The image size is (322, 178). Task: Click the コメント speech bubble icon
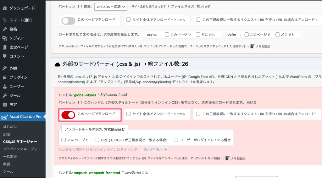5,56
